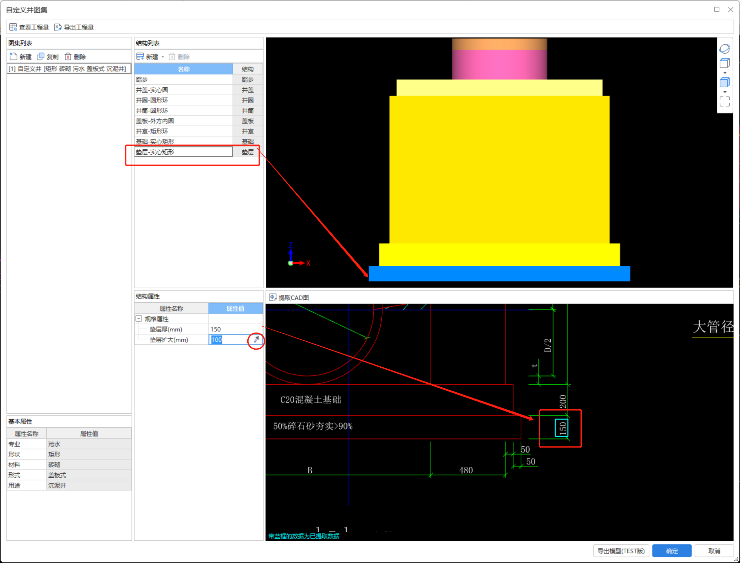Click the 确定 button

click(x=671, y=551)
